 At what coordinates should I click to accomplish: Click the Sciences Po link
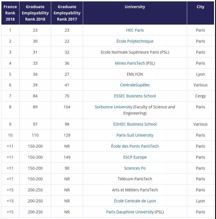tap(135, 168)
